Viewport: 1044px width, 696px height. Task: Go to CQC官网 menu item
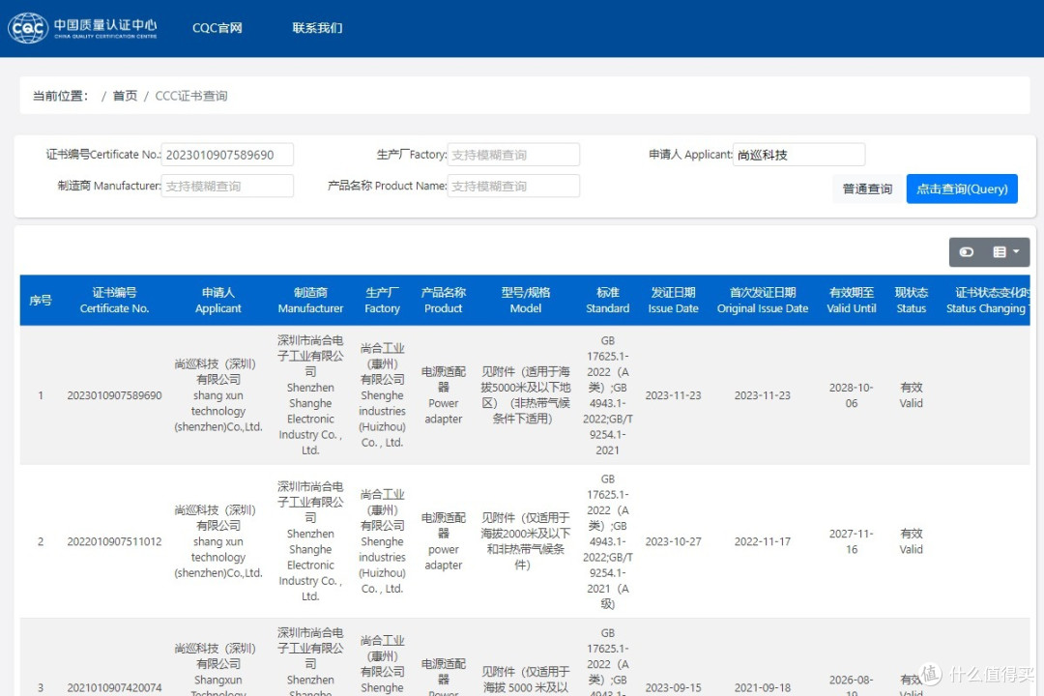click(217, 28)
